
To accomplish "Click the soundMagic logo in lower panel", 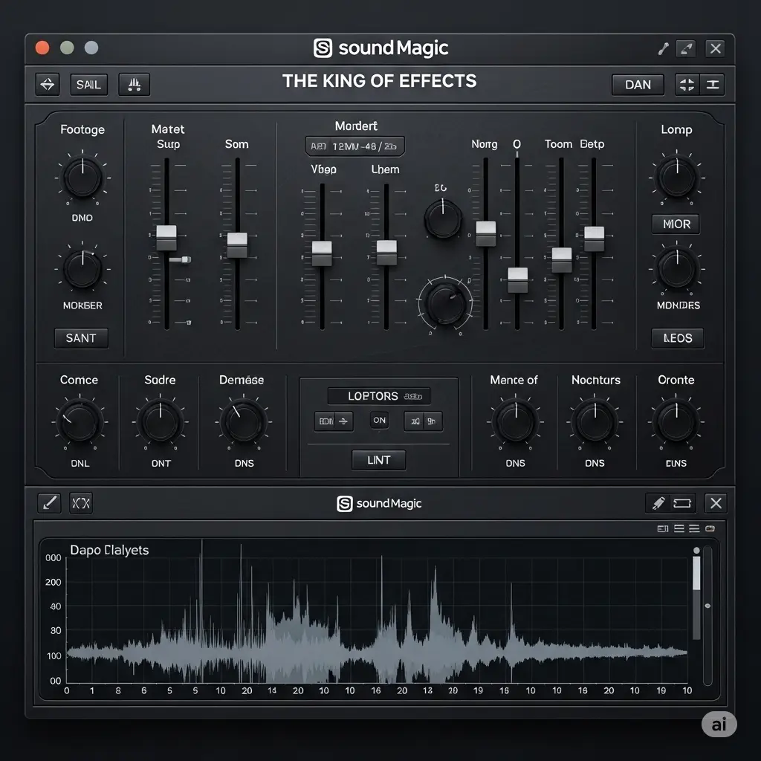I will coord(379,503).
